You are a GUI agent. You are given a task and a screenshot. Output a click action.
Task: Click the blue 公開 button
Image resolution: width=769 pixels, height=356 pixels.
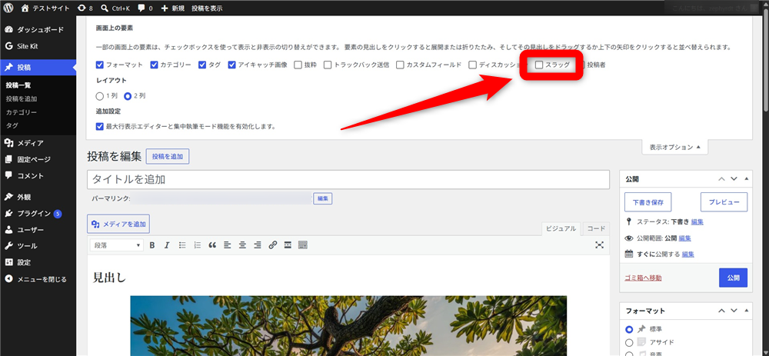[x=733, y=278]
